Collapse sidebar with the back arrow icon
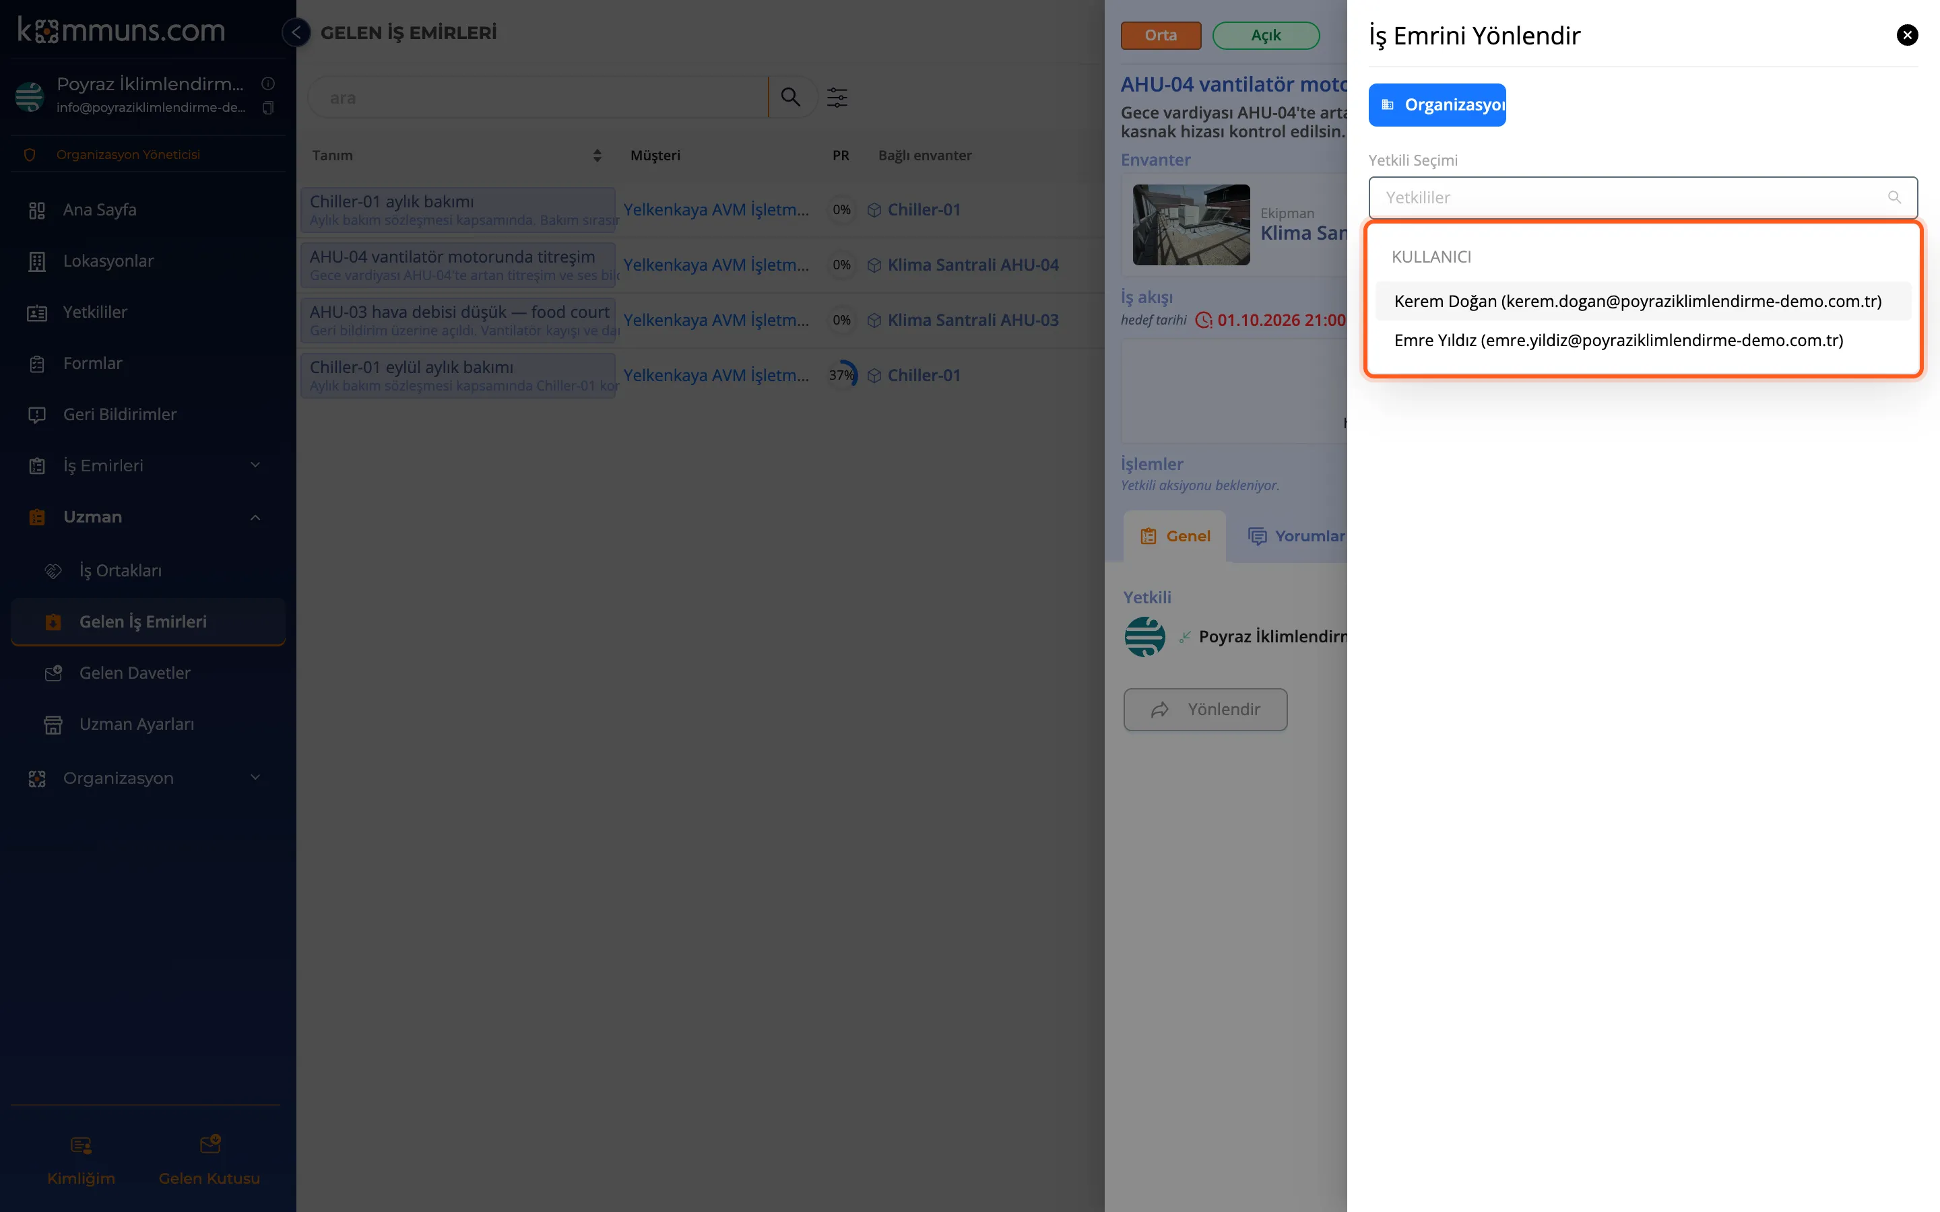The height and width of the screenshot is (1212, 1940). tap(296, 32)
